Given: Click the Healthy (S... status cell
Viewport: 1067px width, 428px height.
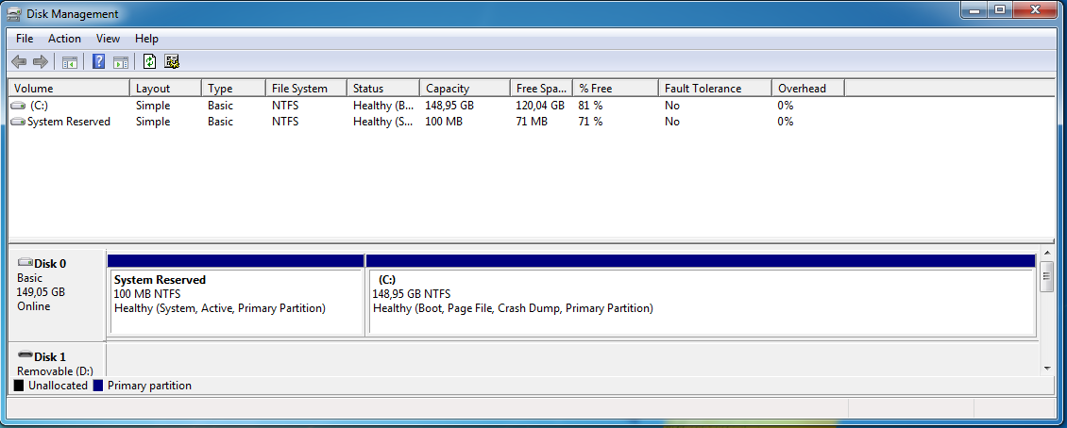Looking at the screenshot, I should pos(382,123).
